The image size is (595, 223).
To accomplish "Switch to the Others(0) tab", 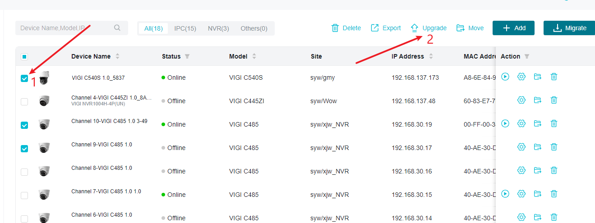I will click(254, 28).
